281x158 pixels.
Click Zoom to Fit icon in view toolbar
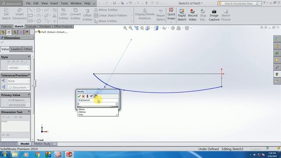point(125,28)
